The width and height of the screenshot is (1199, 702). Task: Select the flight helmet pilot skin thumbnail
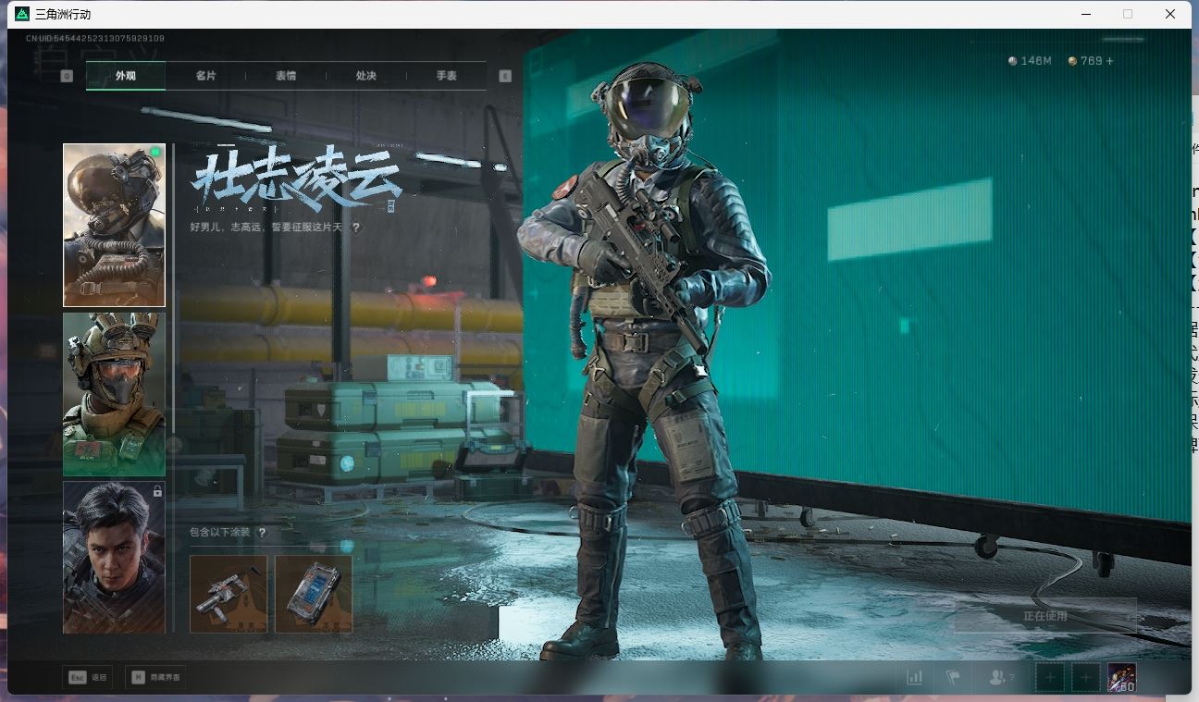click(x=114, y=225)
